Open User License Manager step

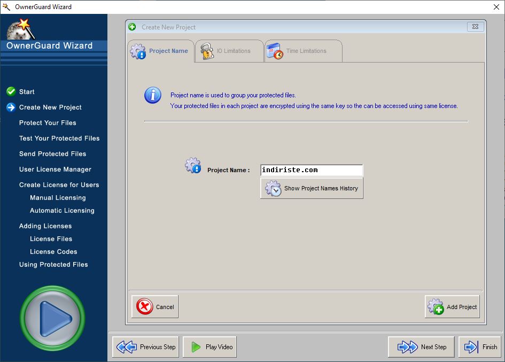[55, 169]
